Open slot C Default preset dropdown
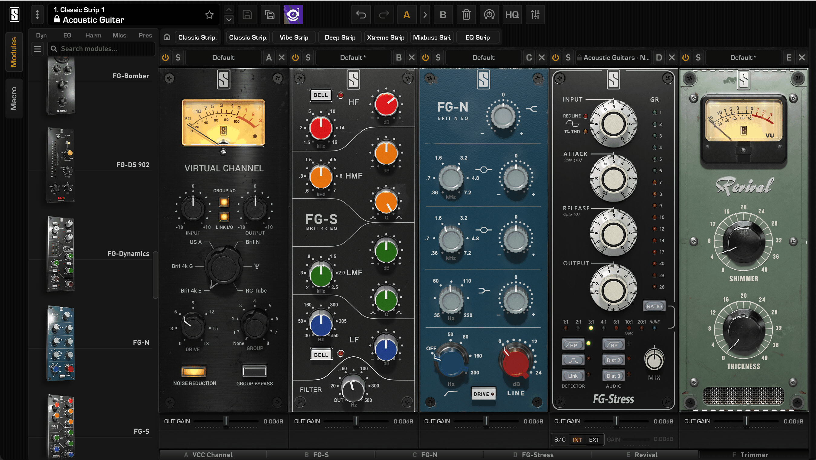Viewport: 816px width, 460px height. 483,58
